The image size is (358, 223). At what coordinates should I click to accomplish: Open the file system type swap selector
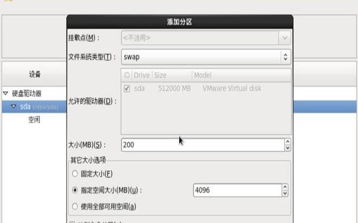pos(206,57)
